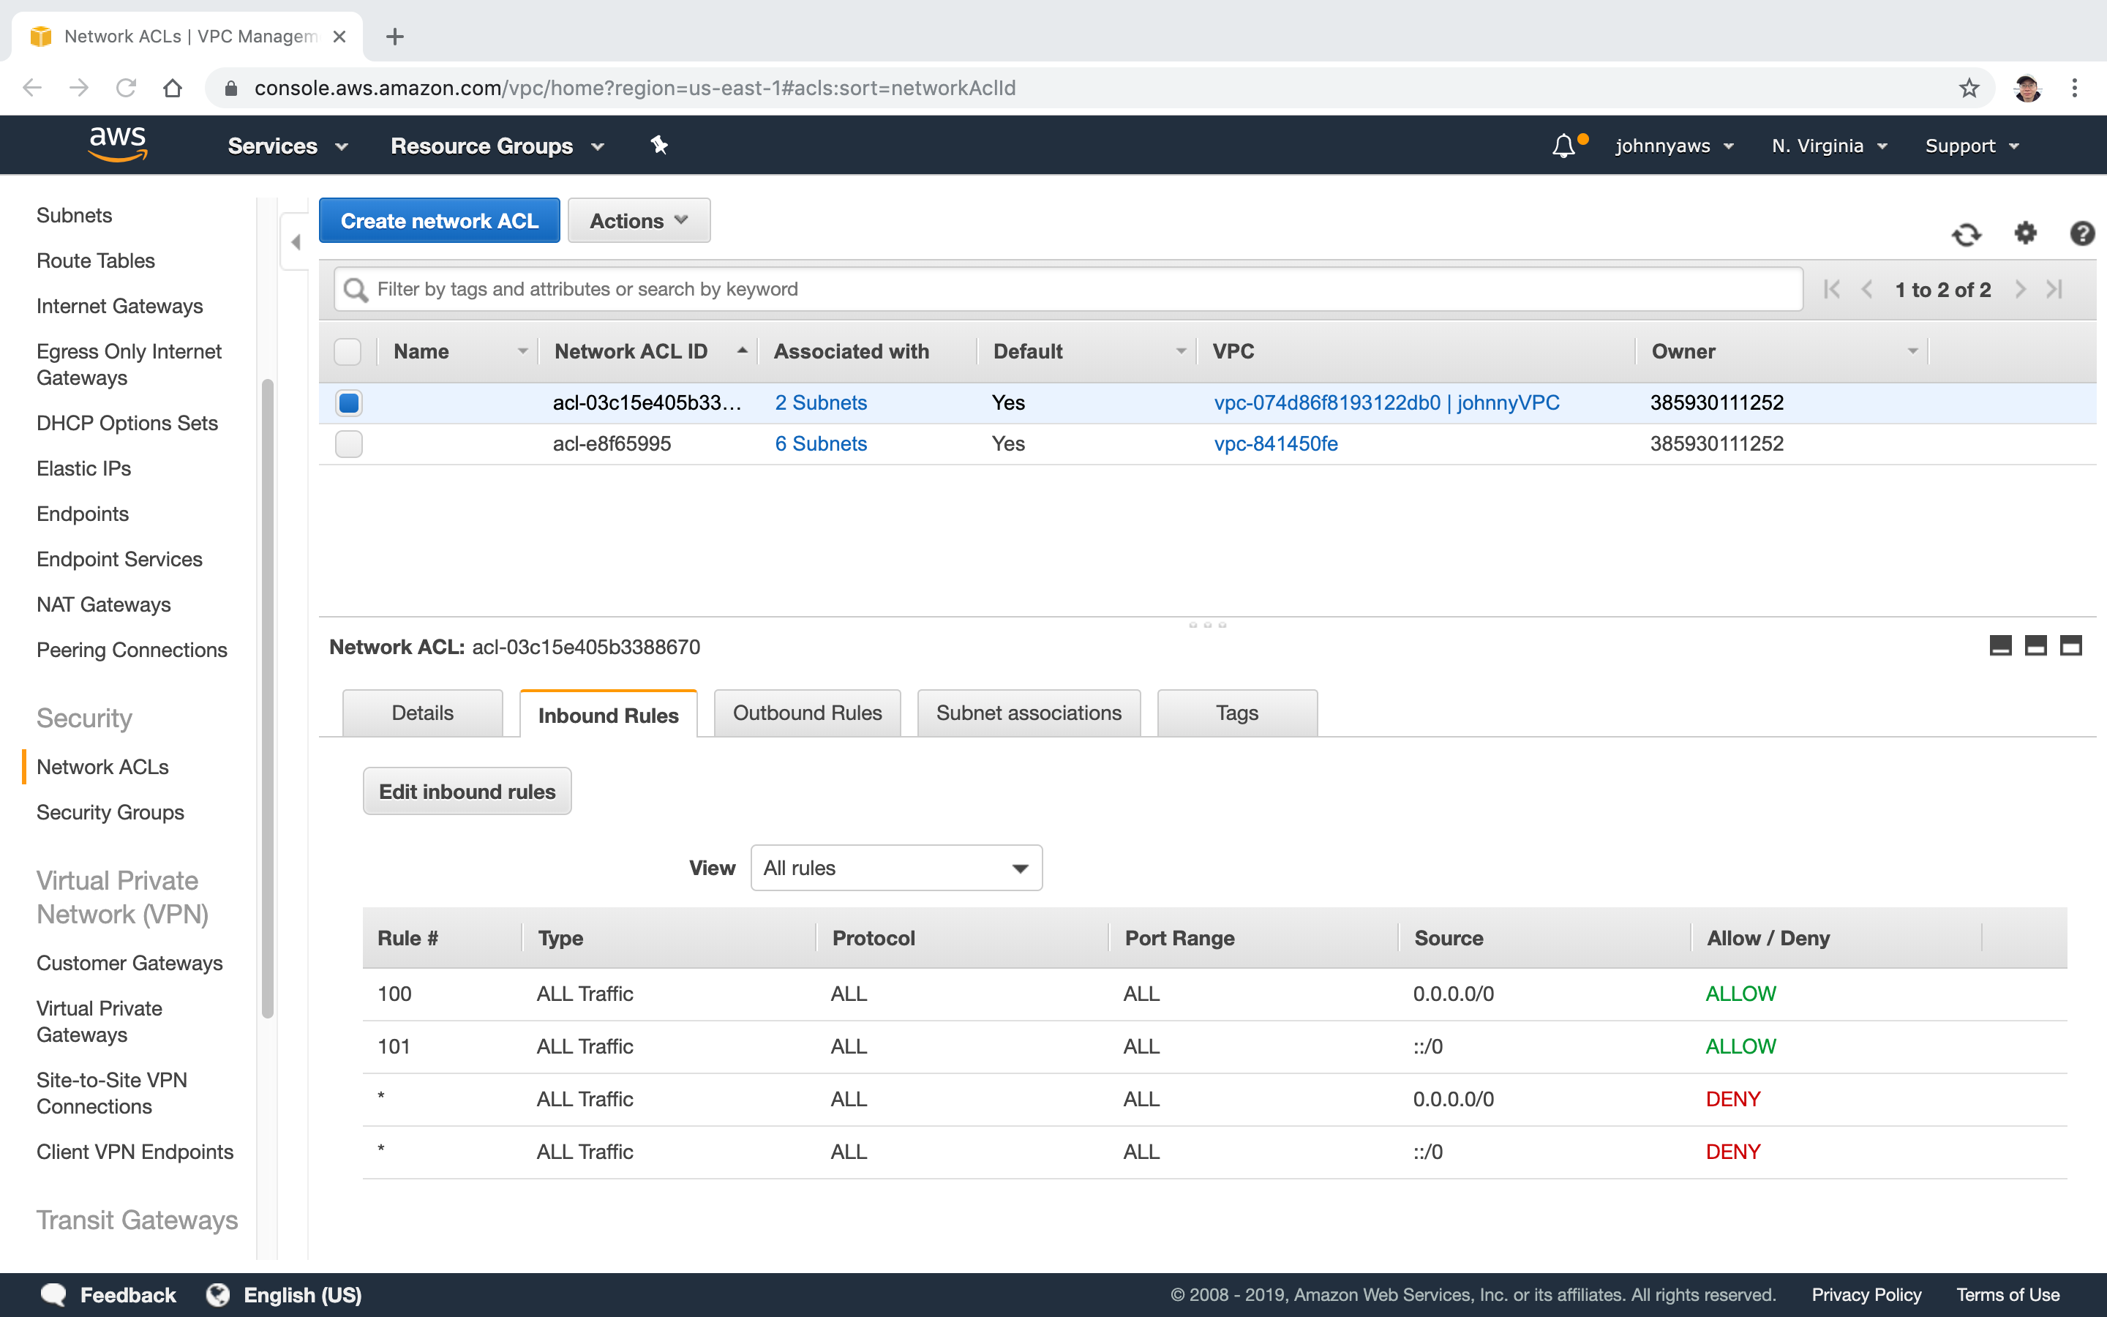Maximize the details pane

pyautogui.click(x=2070, y=645)
